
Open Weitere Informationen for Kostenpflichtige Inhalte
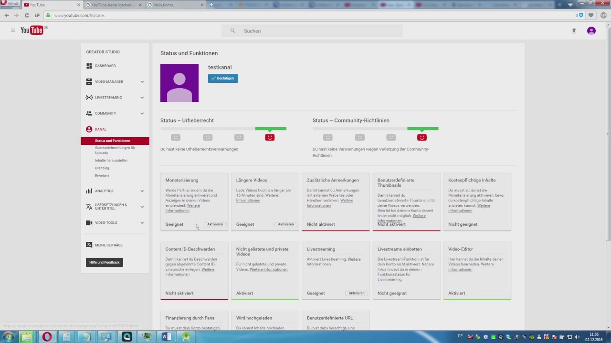[x=469, y=208]
